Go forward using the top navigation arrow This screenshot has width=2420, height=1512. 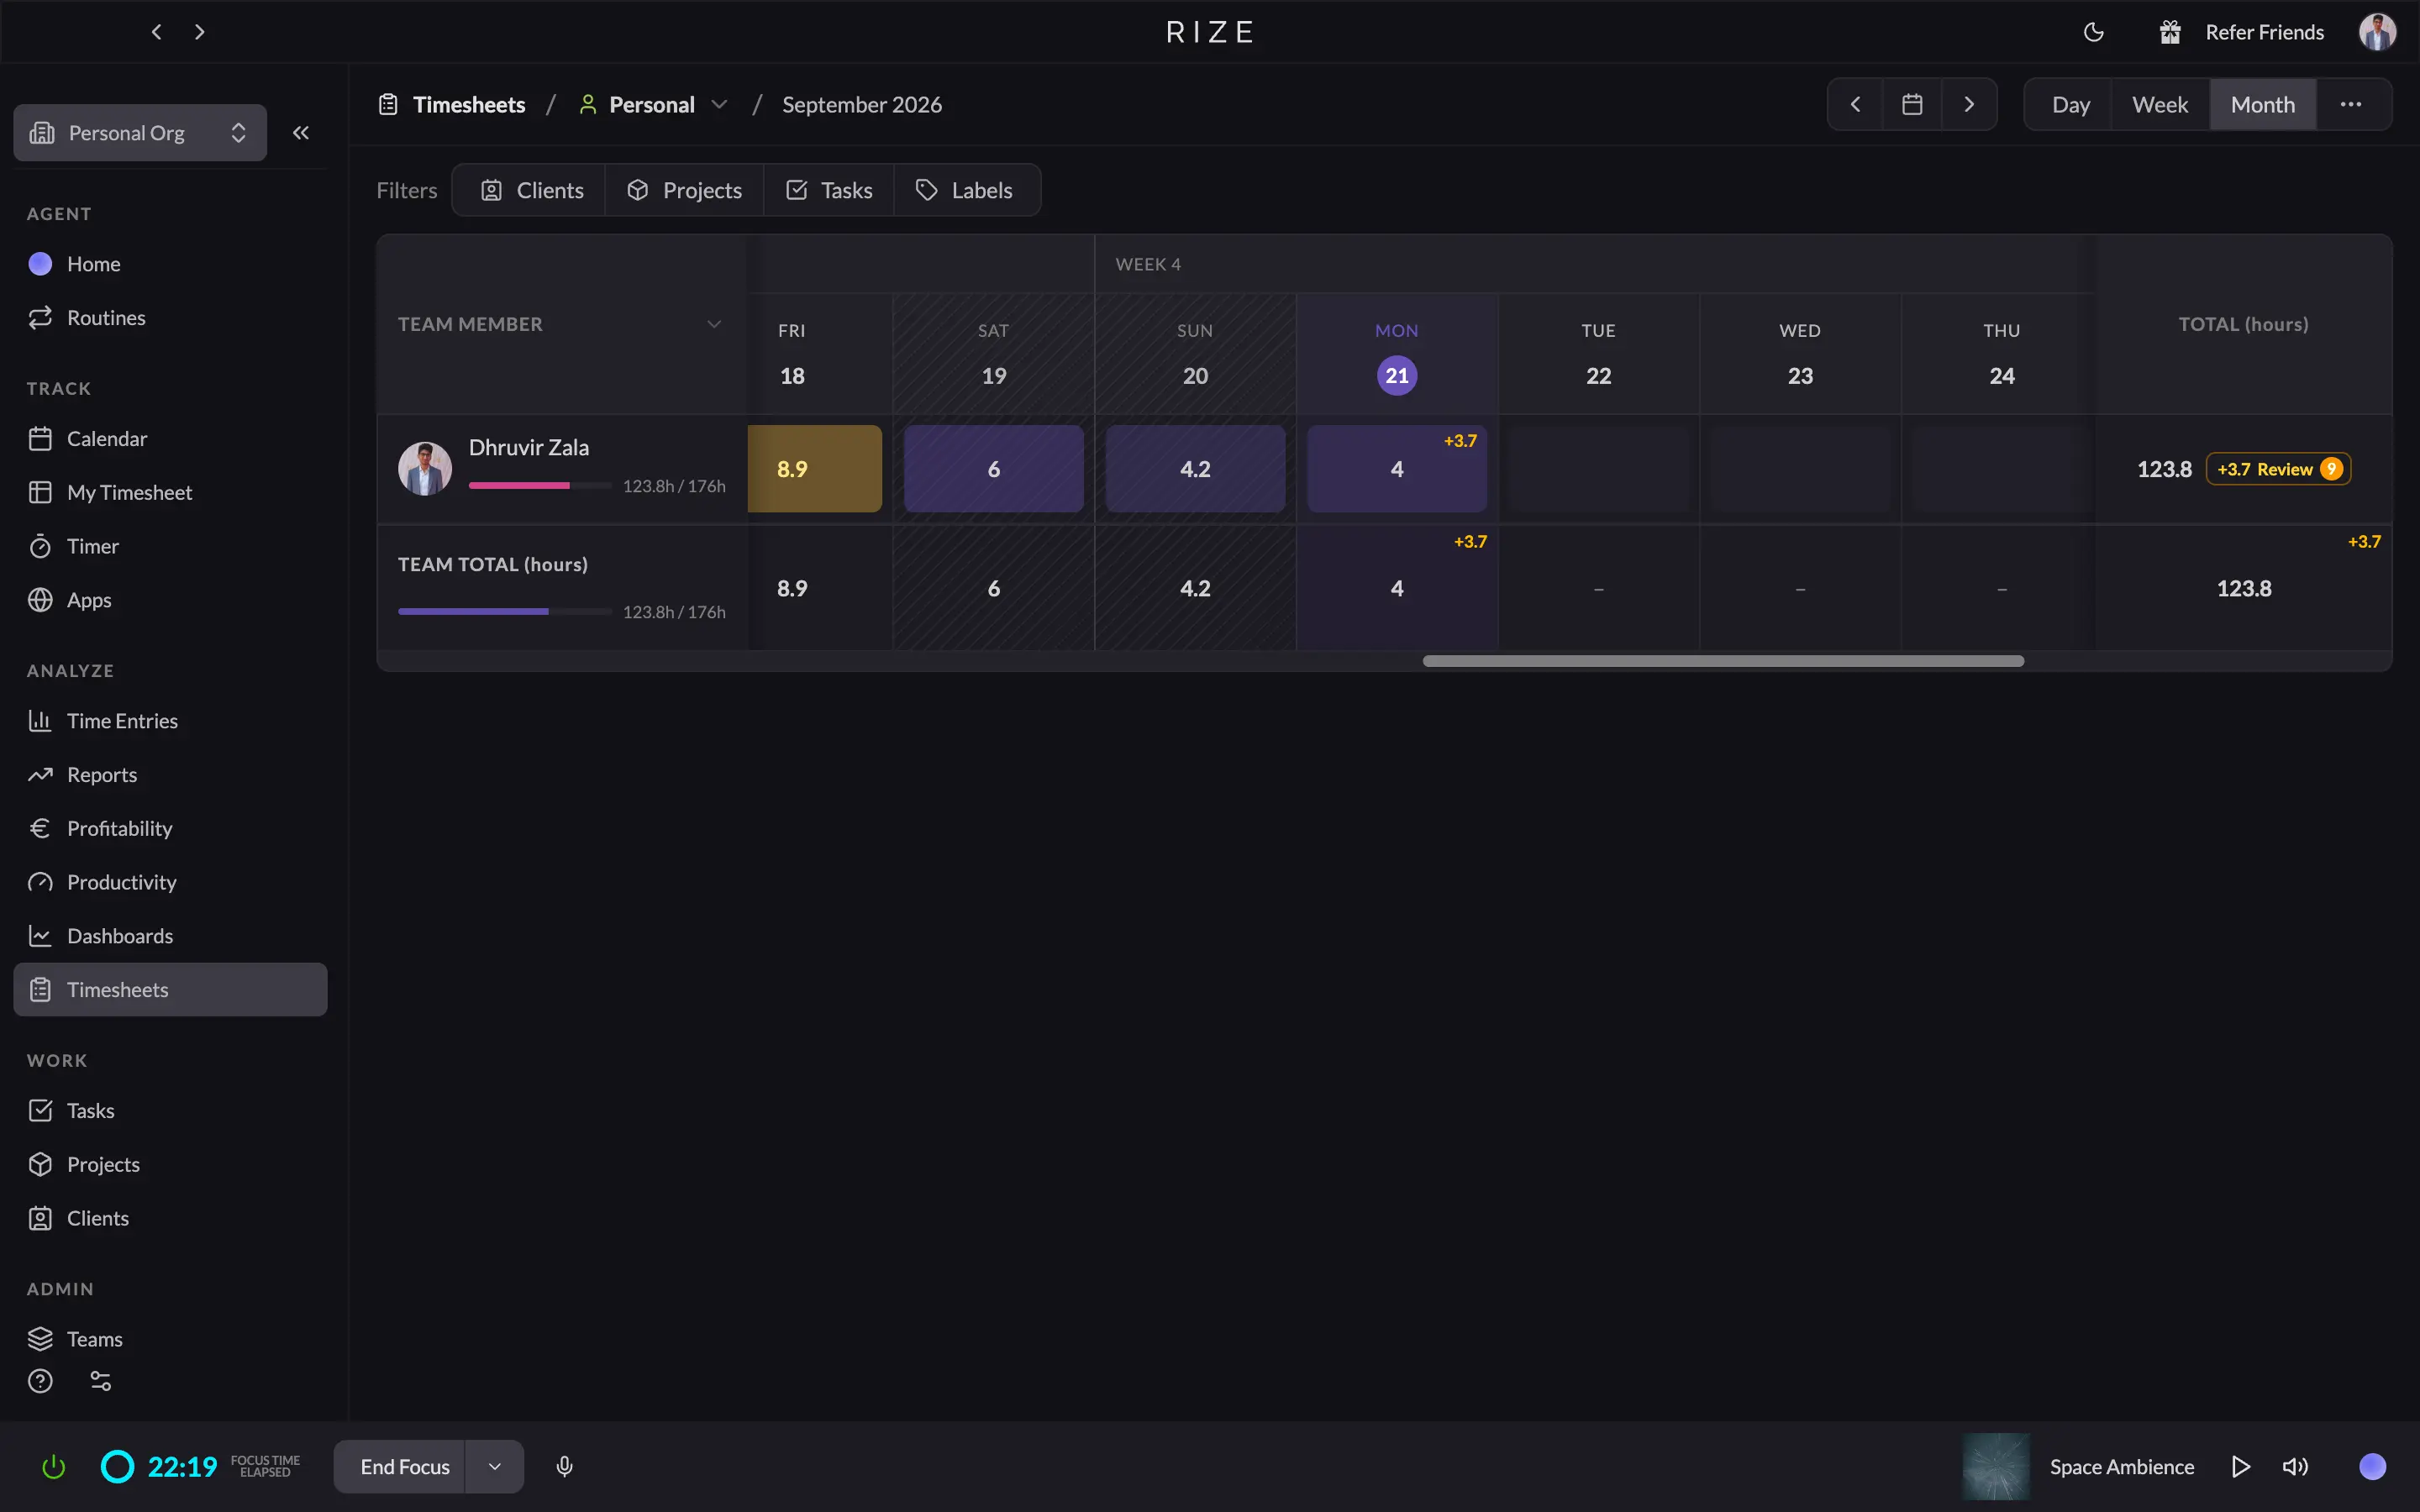pyautogui.click(x=200, y=32)
